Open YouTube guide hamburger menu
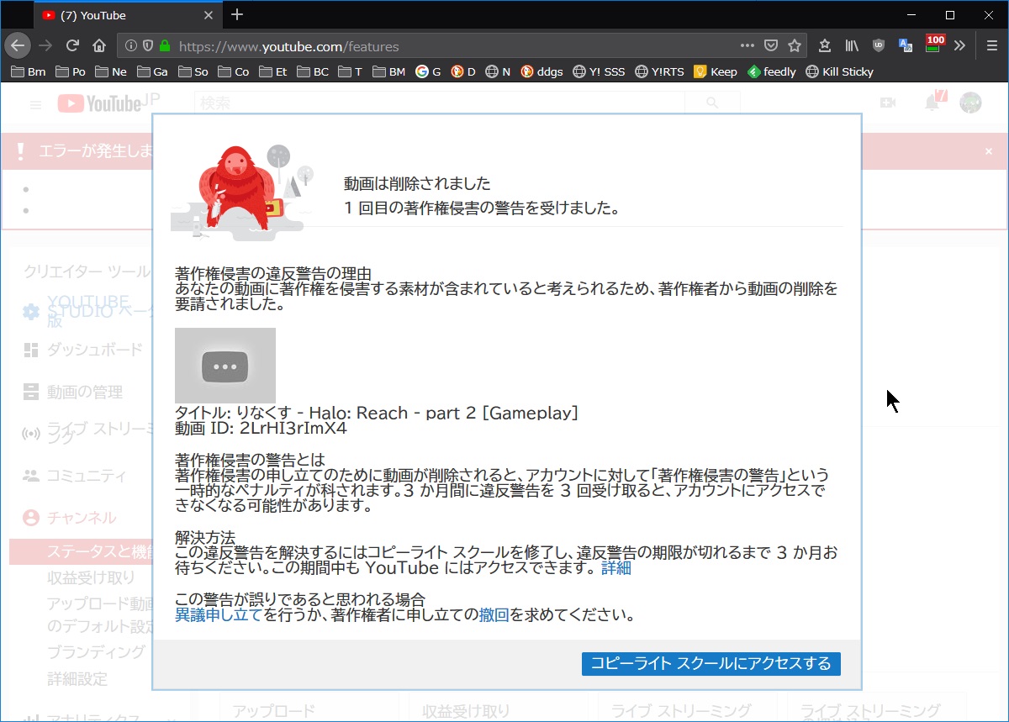This screenshot has height=722, width=1009. click(35, 104)
